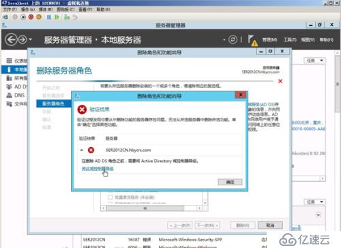This screenshot has height=248, width=341.
Task: Pause the virtual machine
Action: 49,17
